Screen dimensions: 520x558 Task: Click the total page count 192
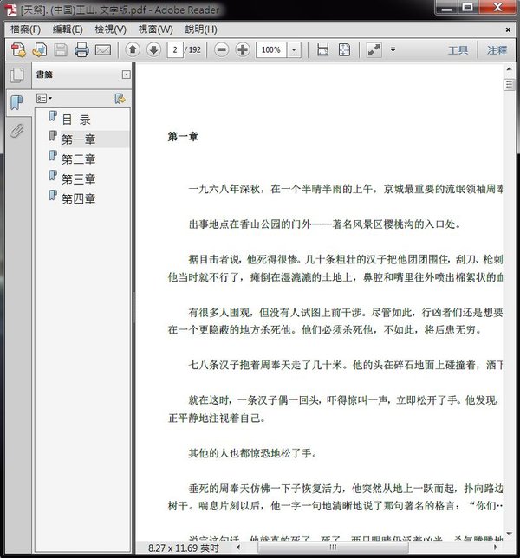194,50
